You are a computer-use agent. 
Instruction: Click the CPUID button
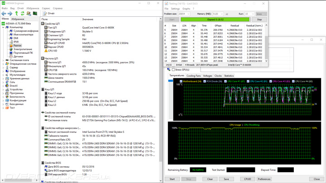coord(248,179)
